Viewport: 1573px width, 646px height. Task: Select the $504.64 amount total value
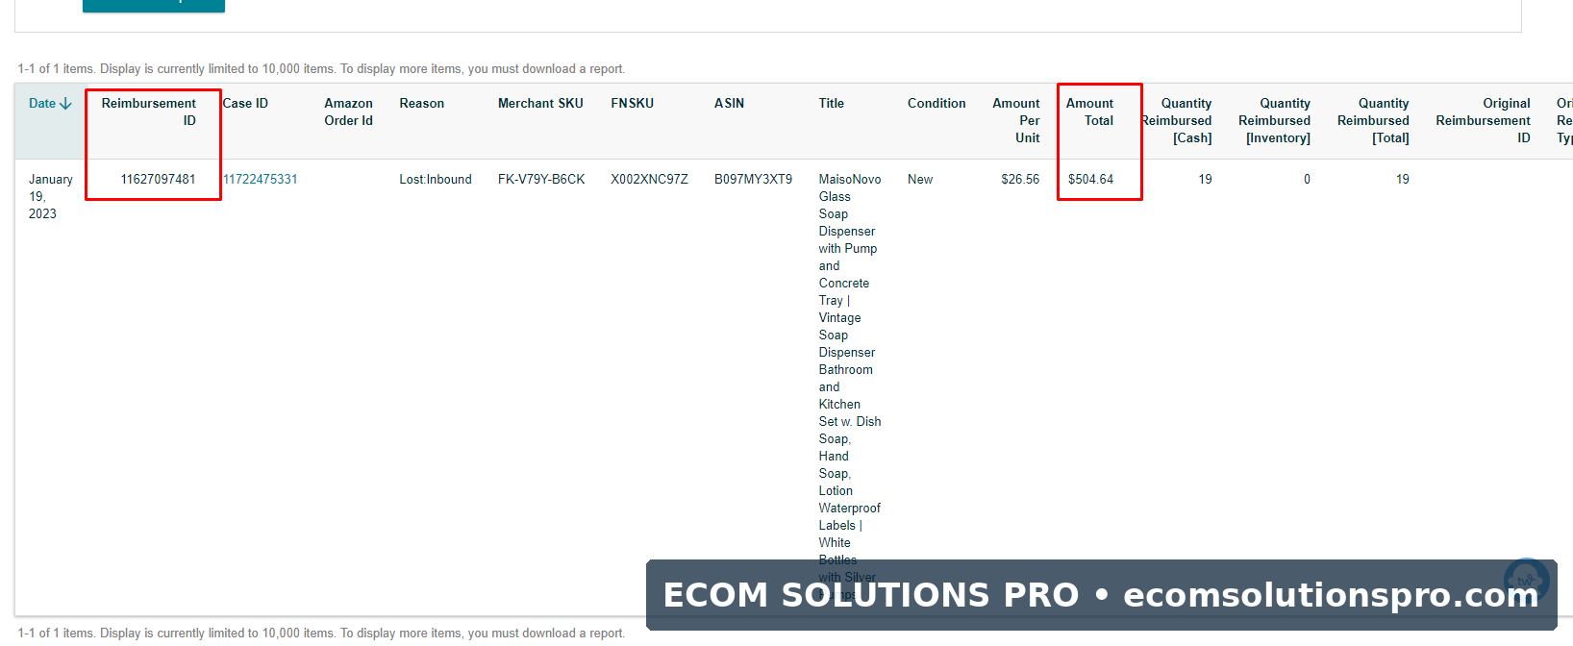pyautogui.click(x=1090, y=179)
